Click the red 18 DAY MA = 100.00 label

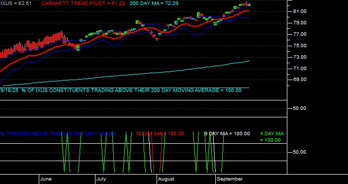[160, 134]
